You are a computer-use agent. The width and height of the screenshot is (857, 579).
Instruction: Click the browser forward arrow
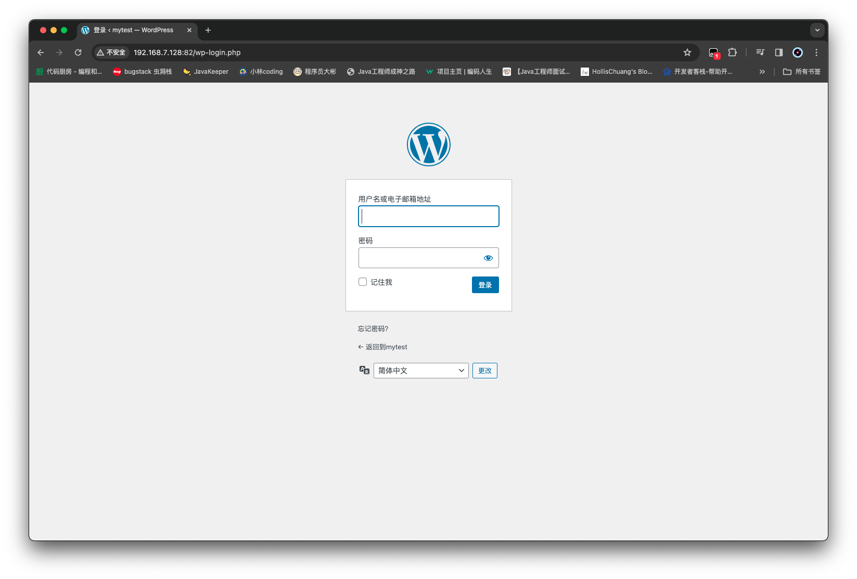click(x=59, y=52)
